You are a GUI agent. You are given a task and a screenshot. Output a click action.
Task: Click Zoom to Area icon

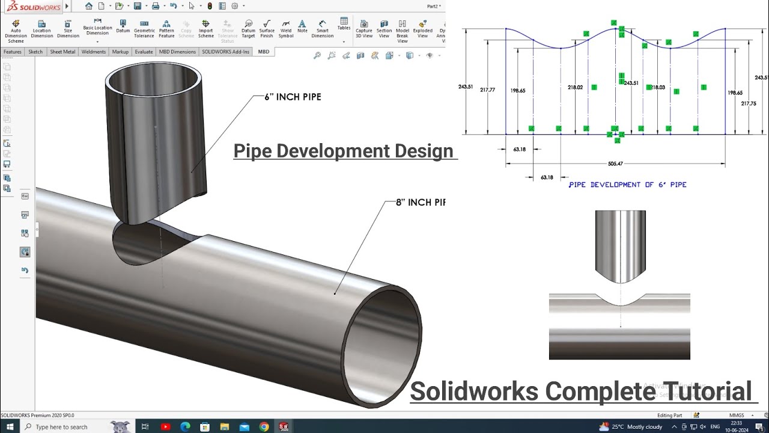click(x=332, y=55)
